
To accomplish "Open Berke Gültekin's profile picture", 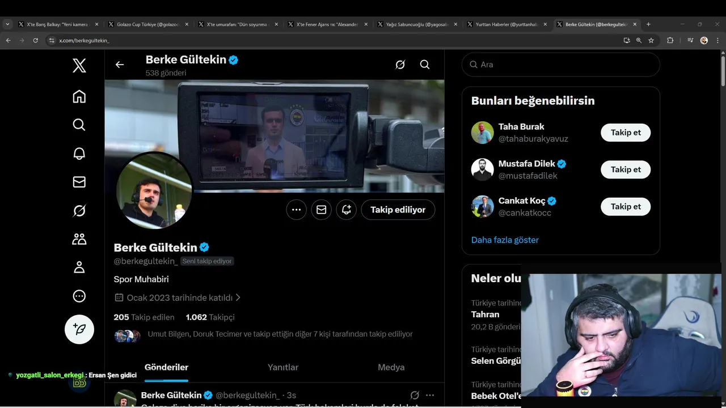I will tap(154, 191).
